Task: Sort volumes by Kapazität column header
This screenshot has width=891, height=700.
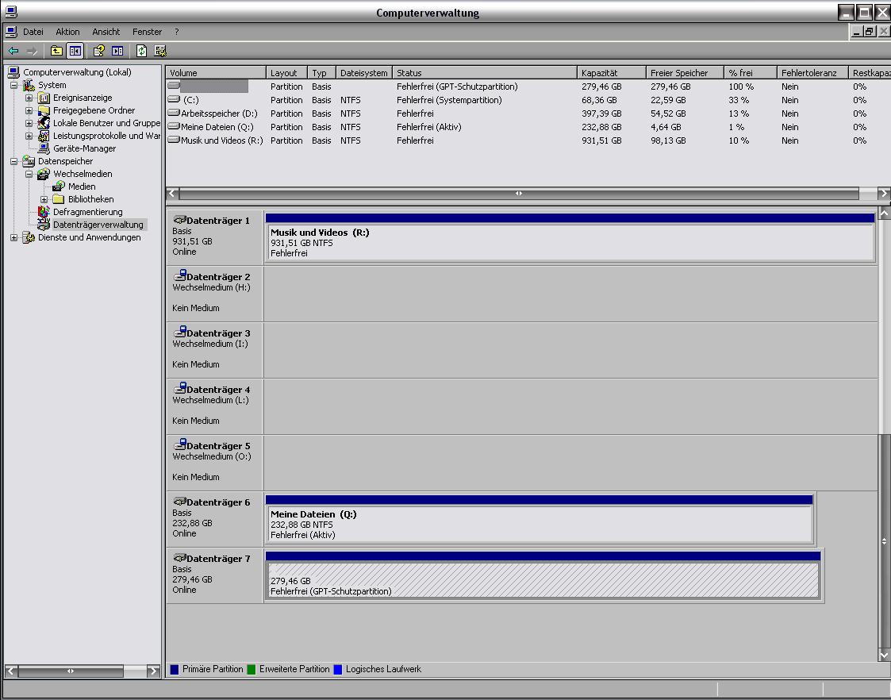Action: coord(609,73)
